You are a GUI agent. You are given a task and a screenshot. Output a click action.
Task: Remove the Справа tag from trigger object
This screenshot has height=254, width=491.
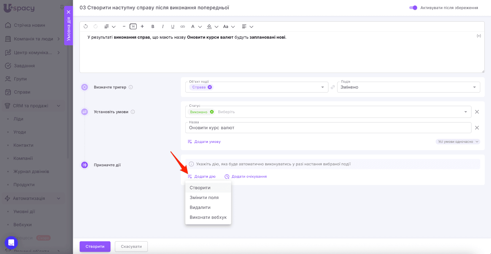point(210,87)
